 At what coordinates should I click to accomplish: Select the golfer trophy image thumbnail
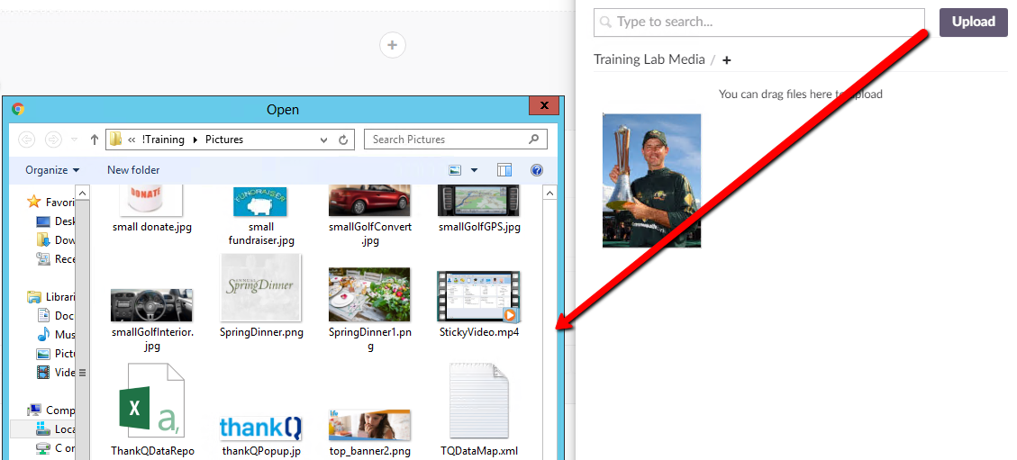point(651,180)
